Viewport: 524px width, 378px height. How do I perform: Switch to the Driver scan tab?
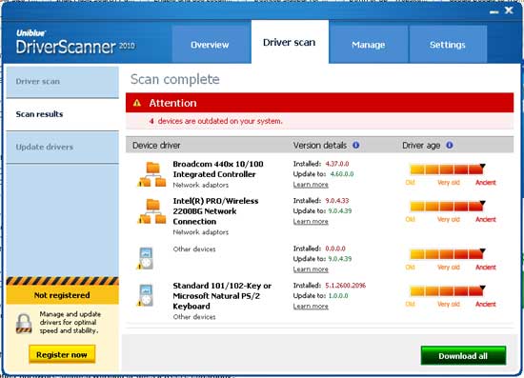pyautogui.click(x=290, y=42)
